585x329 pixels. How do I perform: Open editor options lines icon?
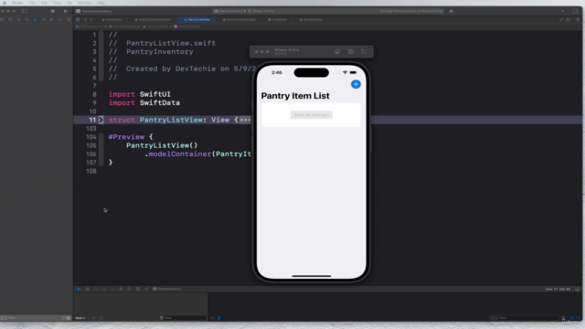[x=569, y=19]
